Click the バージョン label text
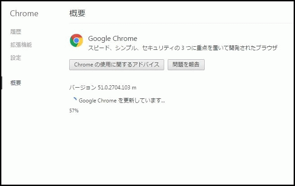The image size is (295, 186). 83,88
